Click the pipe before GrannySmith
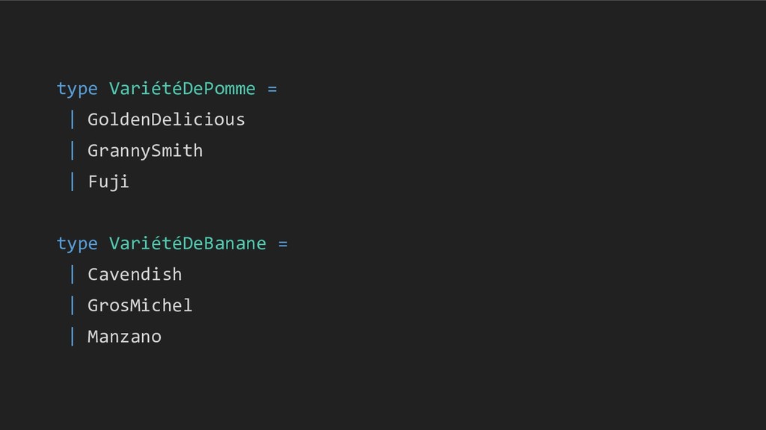Screen dimensions: 766x430 [73, 151]
